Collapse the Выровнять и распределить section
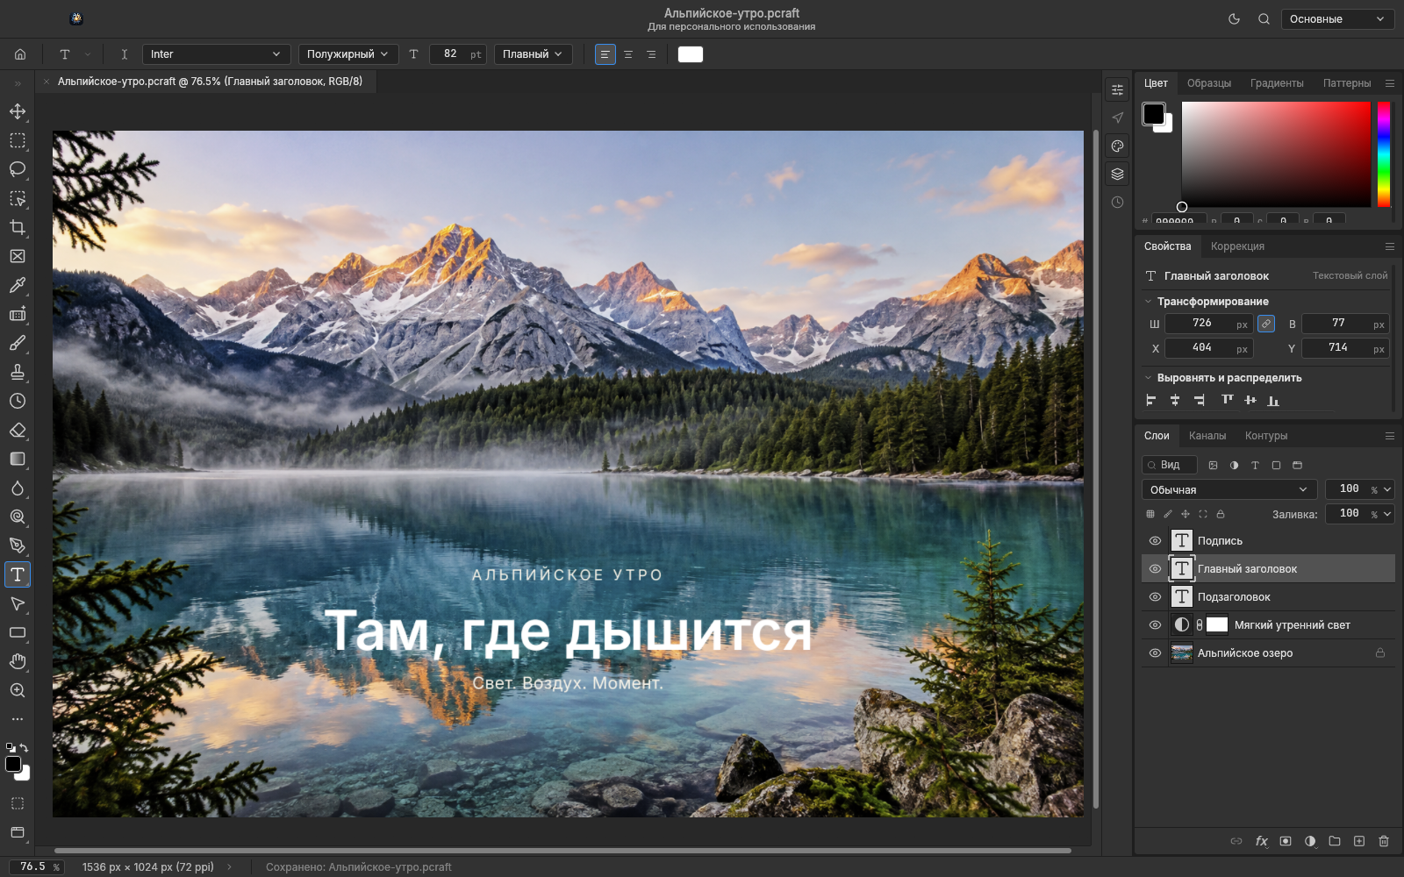 pos(1148,378)
